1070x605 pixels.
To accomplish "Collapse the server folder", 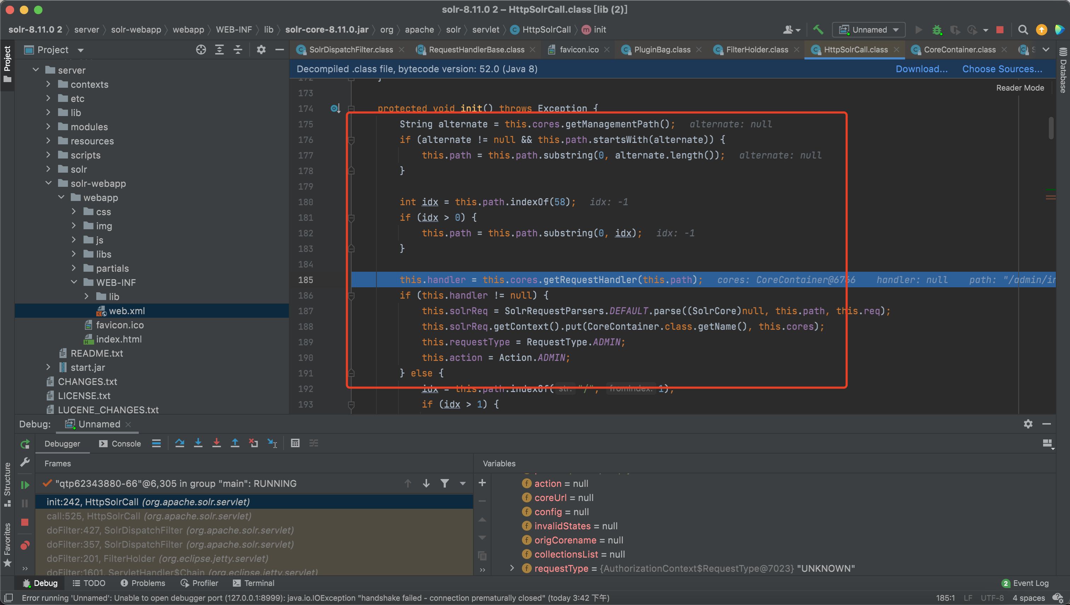I will [x=36, y=70].
